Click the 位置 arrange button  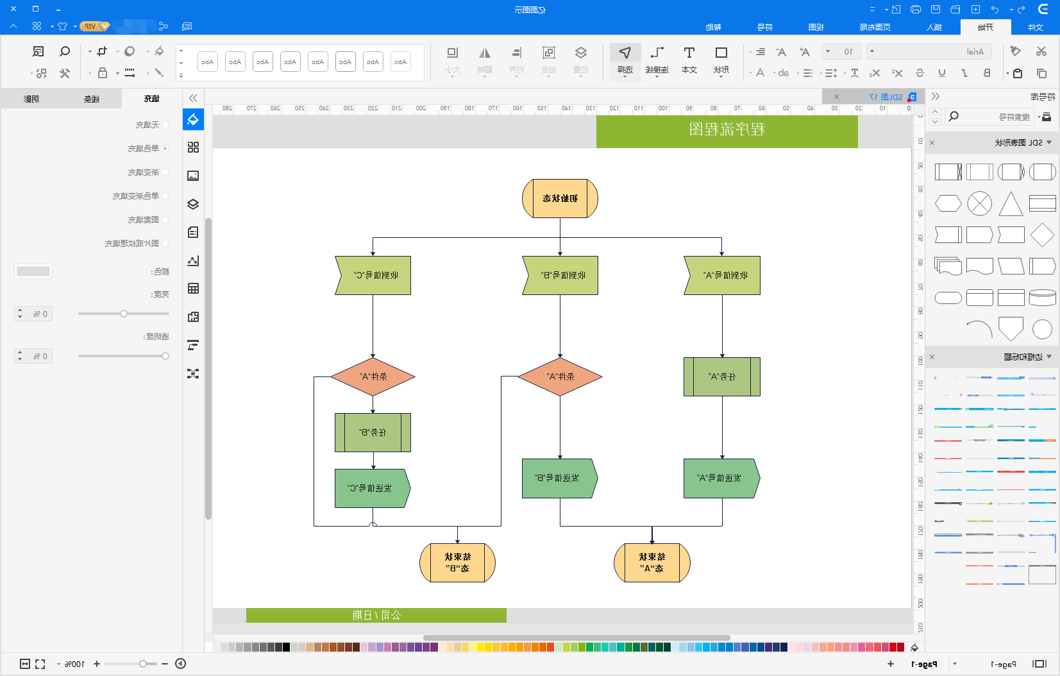(580, 61)
